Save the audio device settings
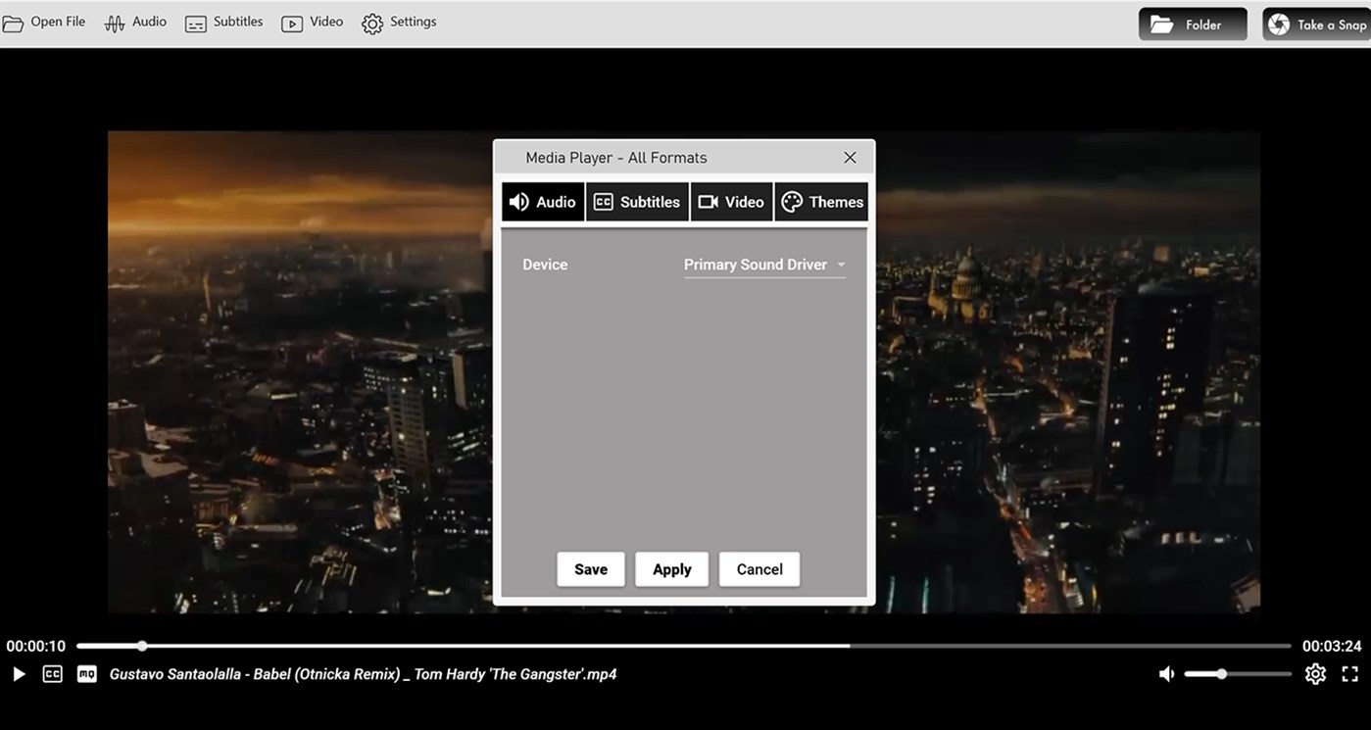Image resolution: width=1371 pixels, height=730 pixels. 590,568
